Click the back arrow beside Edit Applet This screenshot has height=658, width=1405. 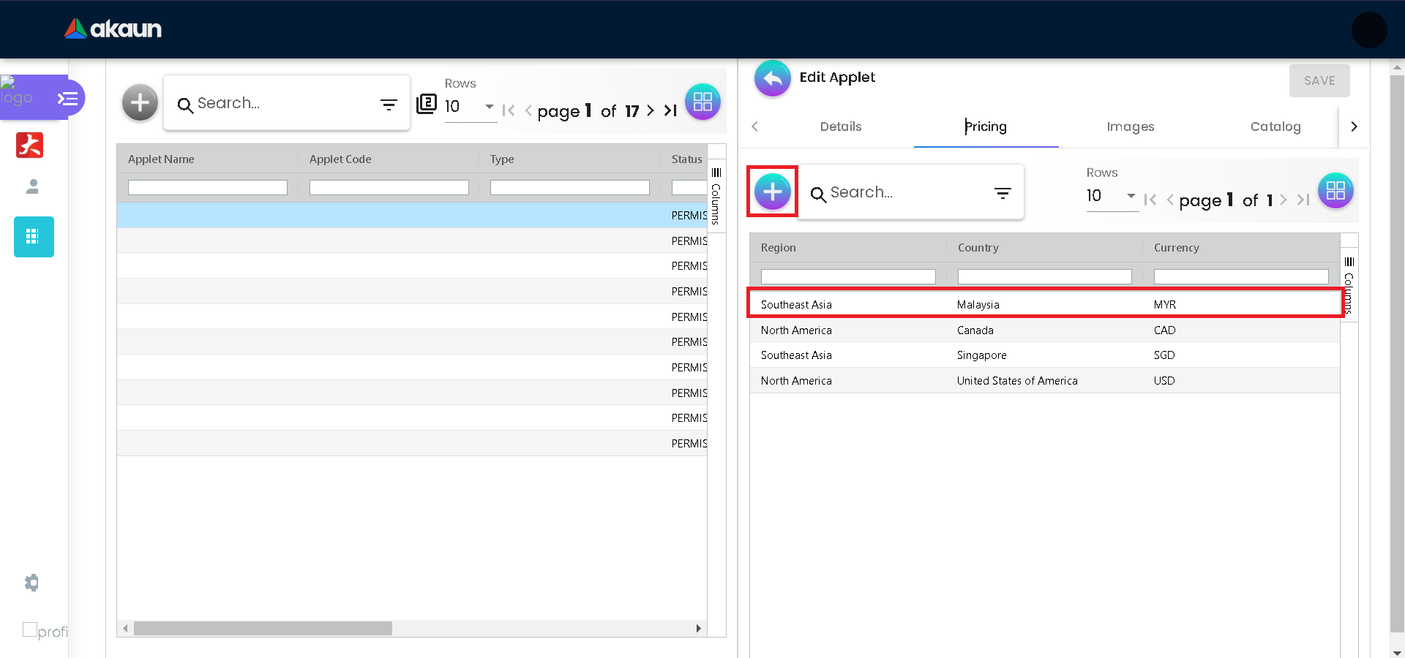coord(772,78)
